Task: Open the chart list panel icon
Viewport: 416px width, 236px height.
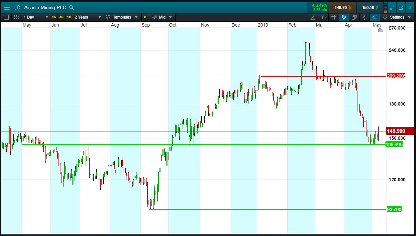Action: point(6,17)
